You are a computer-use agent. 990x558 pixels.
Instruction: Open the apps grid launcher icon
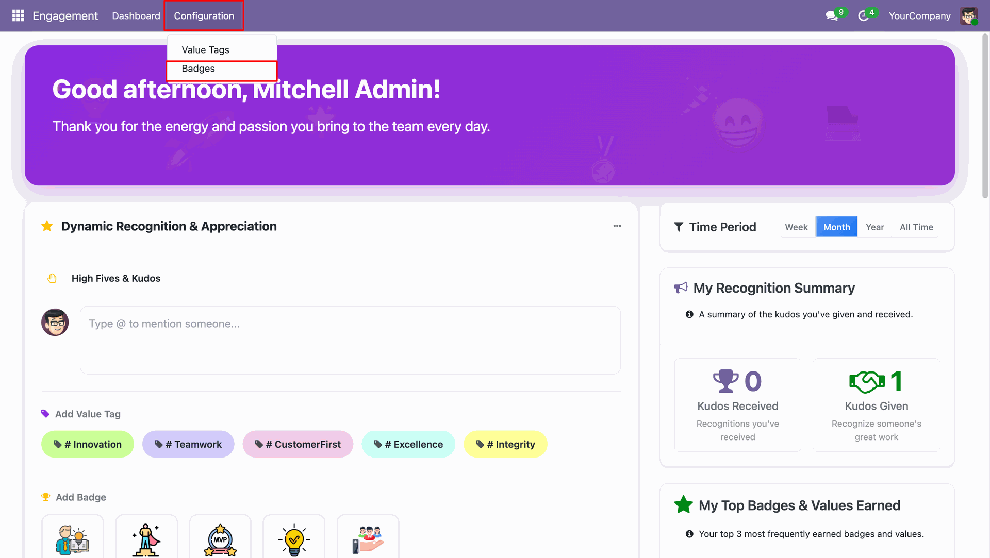(18, 15)
